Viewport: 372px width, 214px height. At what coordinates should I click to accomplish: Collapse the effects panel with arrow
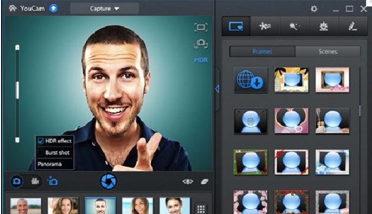coord(217,89)
